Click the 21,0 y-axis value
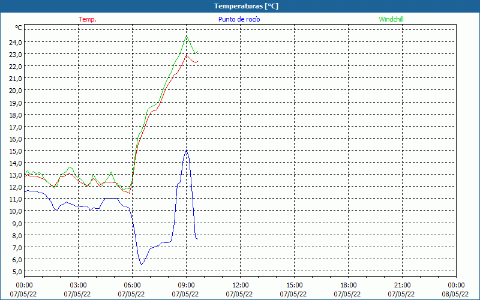The image size is (480, 300). click(16, 79)
